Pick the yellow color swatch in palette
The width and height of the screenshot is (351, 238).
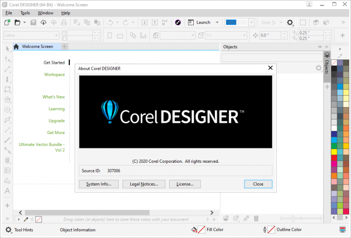[334, 152]
